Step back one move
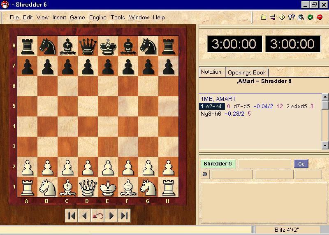 [x=85, y=216]
